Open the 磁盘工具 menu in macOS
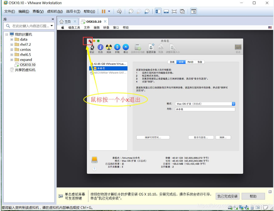Viewport: 274px width, 211px height. [x=74, y=28]
